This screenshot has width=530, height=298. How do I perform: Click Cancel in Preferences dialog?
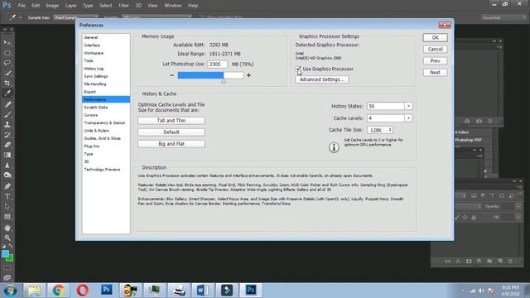coord(436,50)
